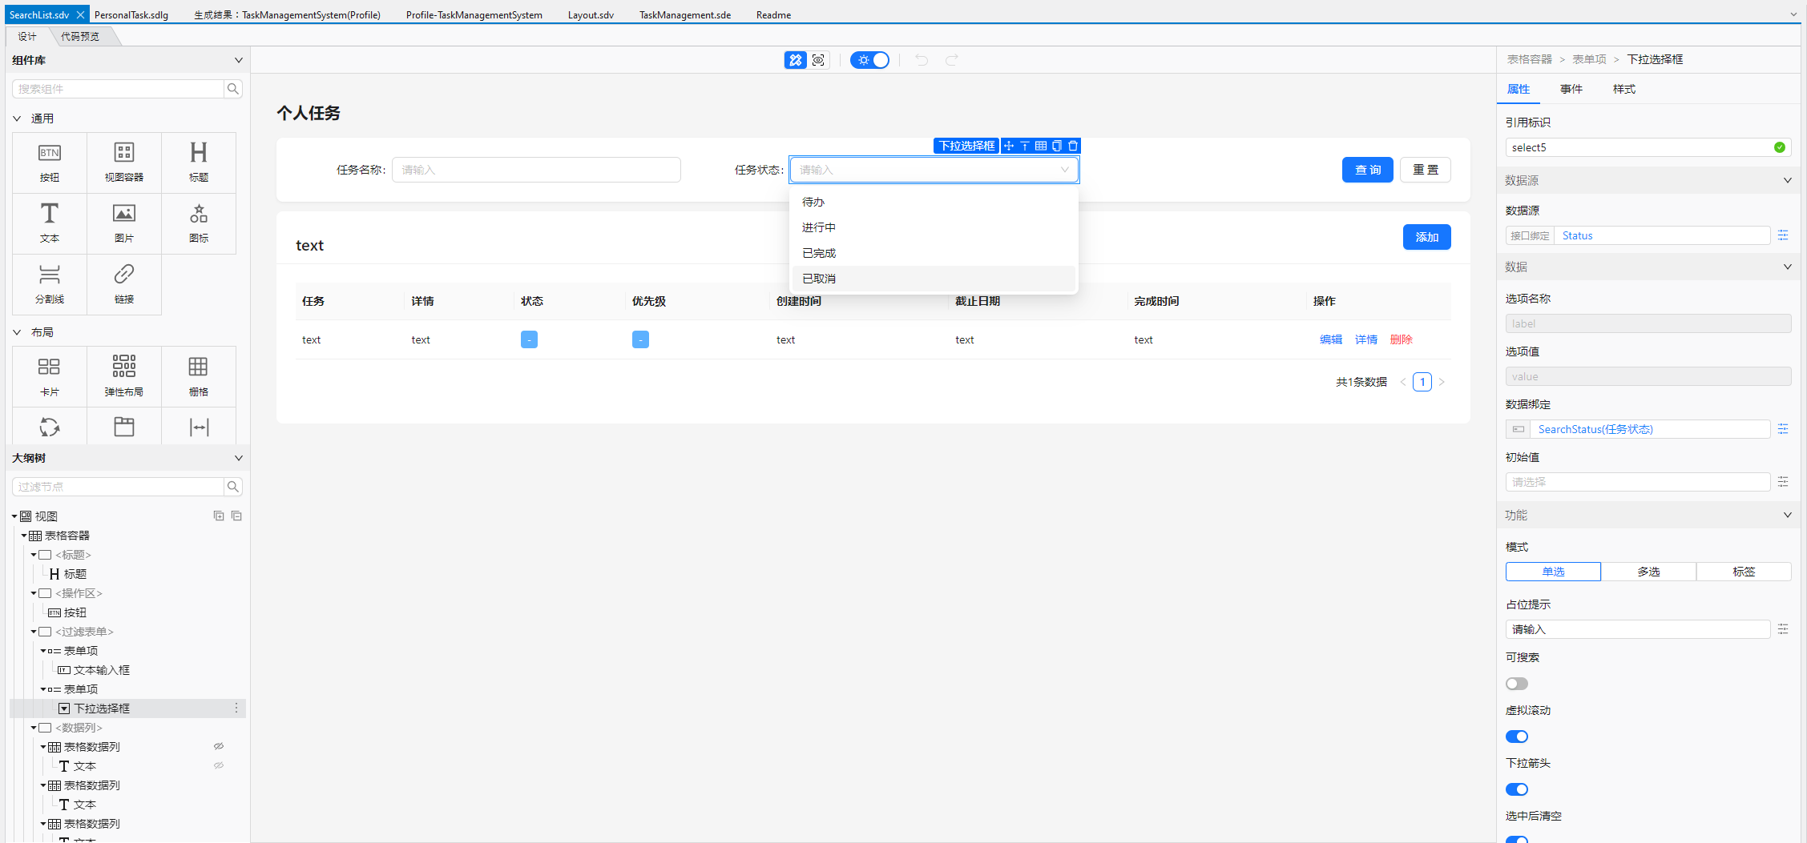Click the 查询 button

(x=1367, y=170)
